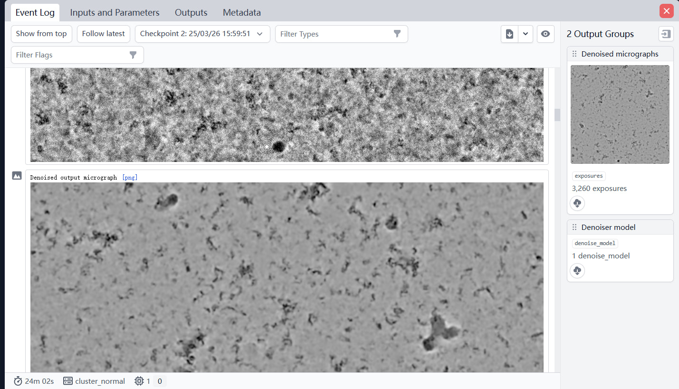Screen dimensions: 679x389
Task: Open the png link for denoised micrograph
Action: (x=130, y=178)
